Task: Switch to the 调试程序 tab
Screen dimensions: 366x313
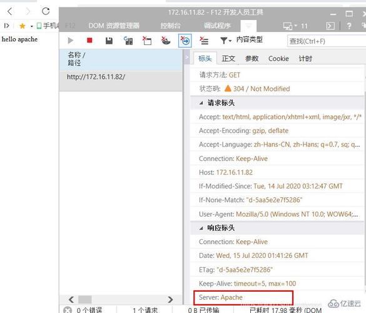Action: tap(217, 26)
